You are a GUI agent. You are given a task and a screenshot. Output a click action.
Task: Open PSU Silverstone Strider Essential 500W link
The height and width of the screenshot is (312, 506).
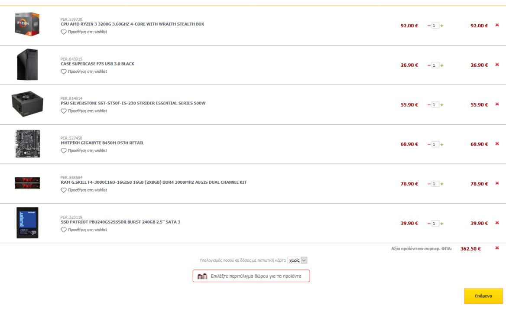(133, 103)
